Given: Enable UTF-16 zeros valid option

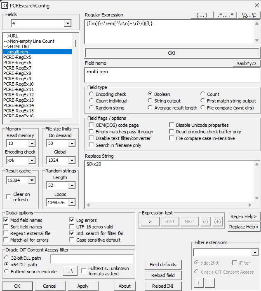Looking at the screenshot, I should tap(72, 227).
